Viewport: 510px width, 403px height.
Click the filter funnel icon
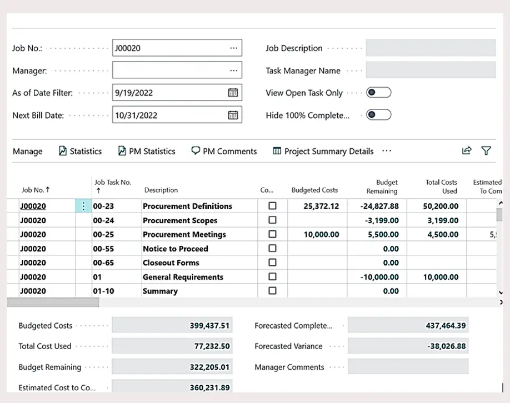coord(486,150)
